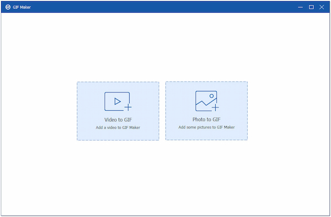Viewport: 331px width, 217px height.
Task: Click 'Add a video to GIF Maker' text
Action: (118, 127)
